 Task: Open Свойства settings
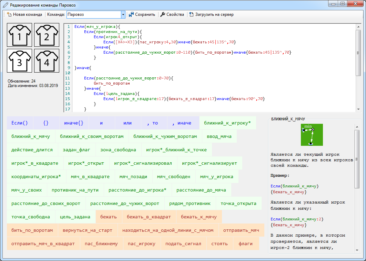click(172, 15)
